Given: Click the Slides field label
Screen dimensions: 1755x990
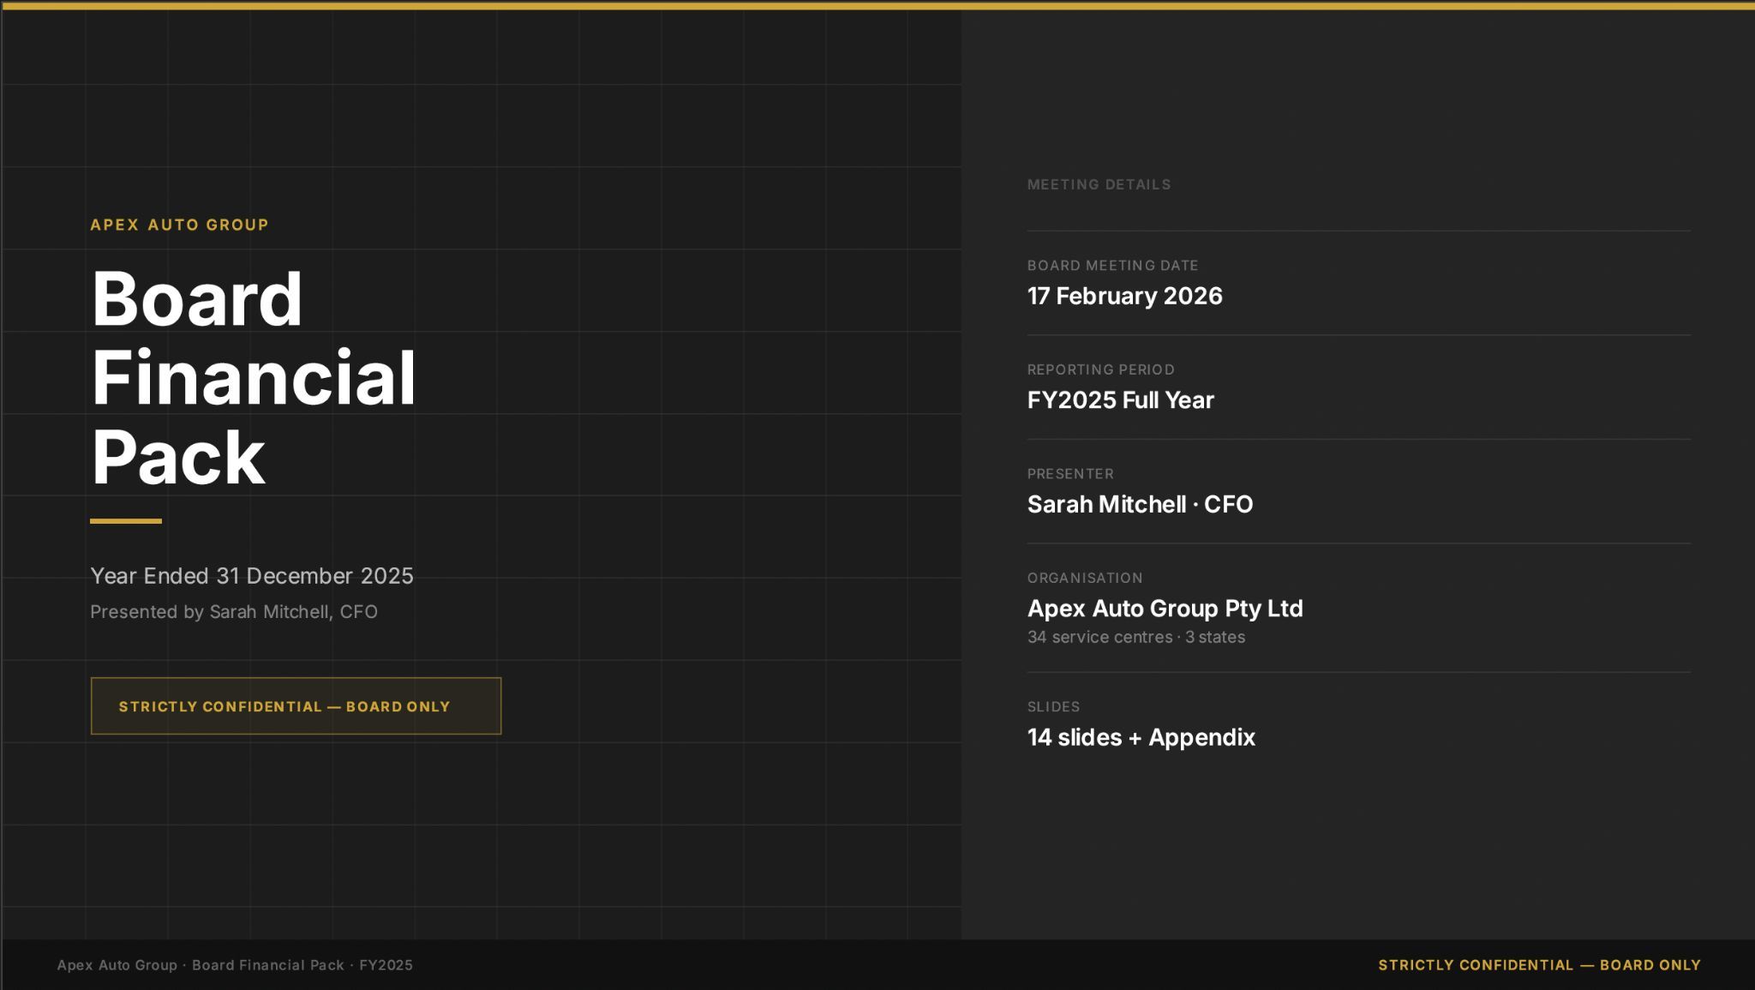Looking at the screenshot, I should (1053, 707).
